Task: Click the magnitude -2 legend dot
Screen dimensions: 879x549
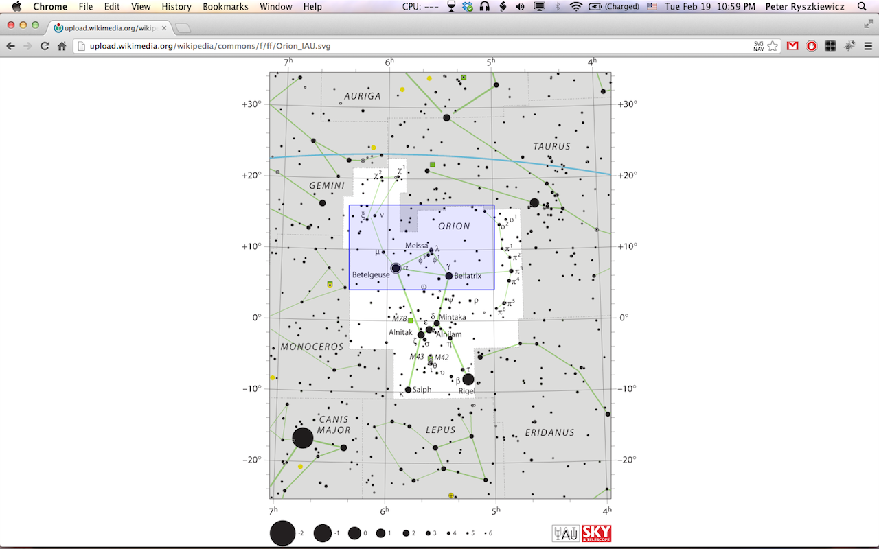Action: point(282,533)
